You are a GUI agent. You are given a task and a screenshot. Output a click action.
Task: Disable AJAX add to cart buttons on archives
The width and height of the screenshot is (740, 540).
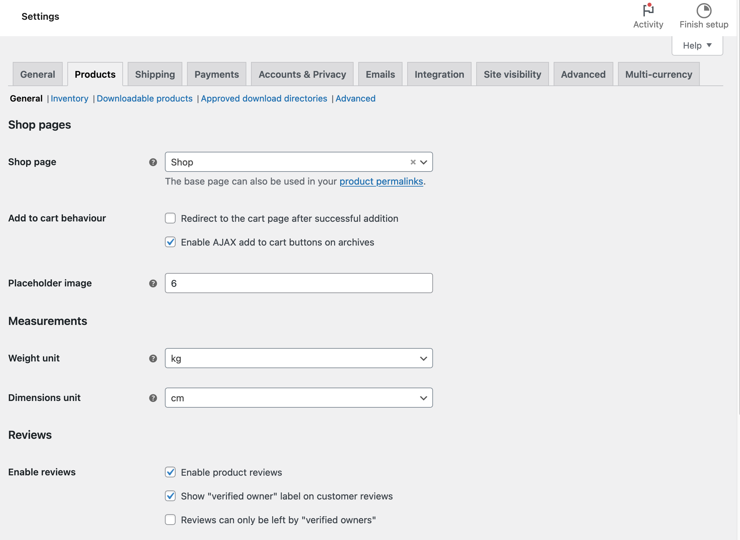(170, 242)
